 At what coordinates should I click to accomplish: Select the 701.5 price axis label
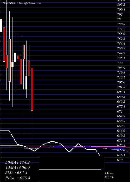point(121,87)
